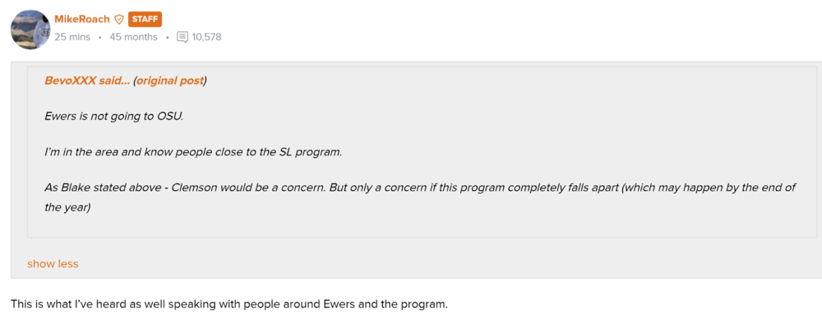The width and height of the screenshot is (822, 329).
Task: Click MikeRoach's profile avatar picture
Action: (x=30, y=29)
